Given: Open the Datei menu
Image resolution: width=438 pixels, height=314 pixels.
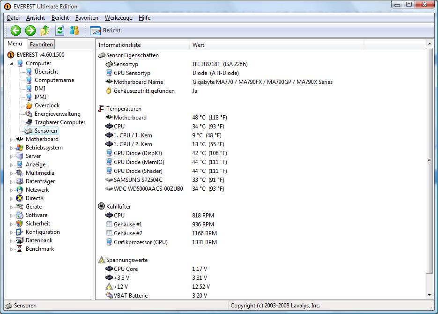Looking at the screenshot, I should [x=13, y=18].
